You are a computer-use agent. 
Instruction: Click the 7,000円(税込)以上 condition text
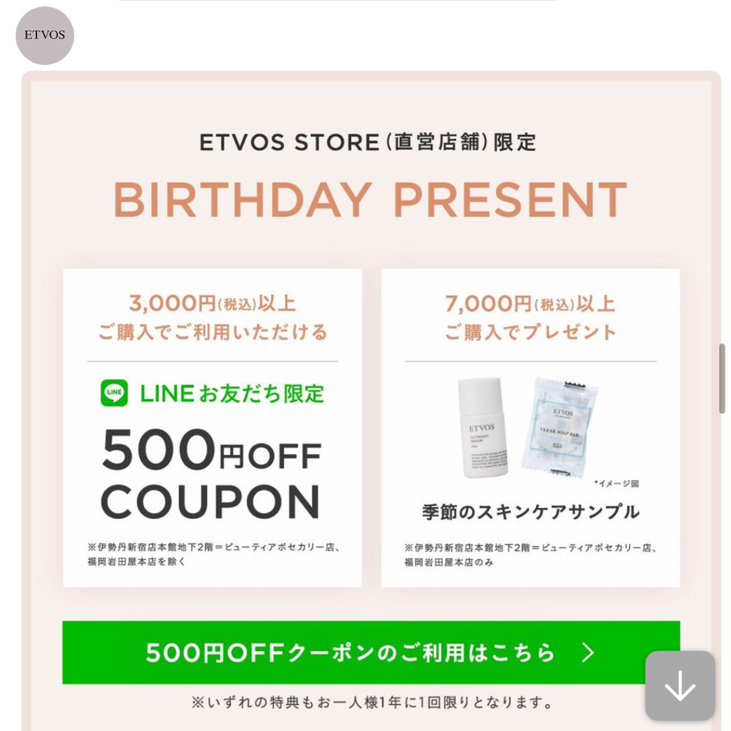coord(531,304)
